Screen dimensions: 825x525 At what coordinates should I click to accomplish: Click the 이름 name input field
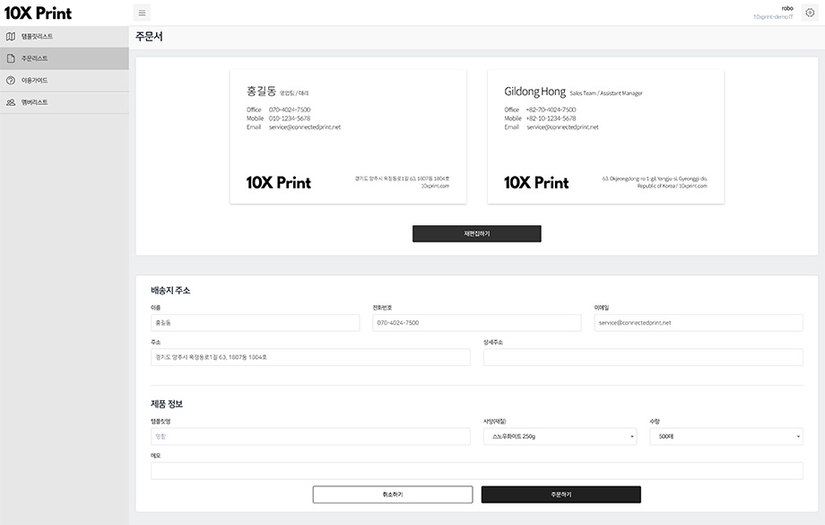point(256,323)
